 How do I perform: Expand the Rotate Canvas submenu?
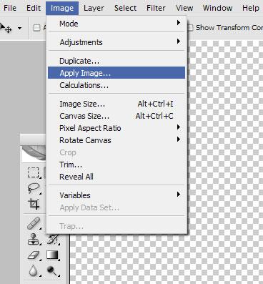coord(116,140)
